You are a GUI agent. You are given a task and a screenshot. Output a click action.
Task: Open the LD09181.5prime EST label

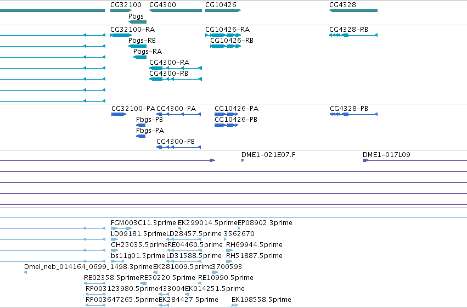click(x=138, y=234)
